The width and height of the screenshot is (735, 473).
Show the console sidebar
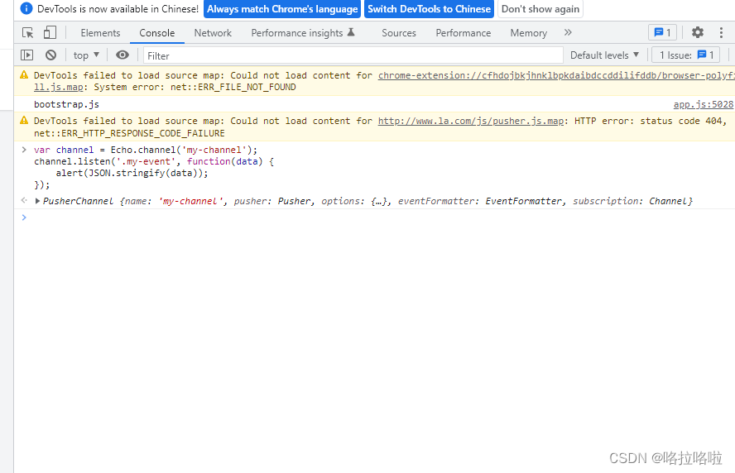pos(26,55)
